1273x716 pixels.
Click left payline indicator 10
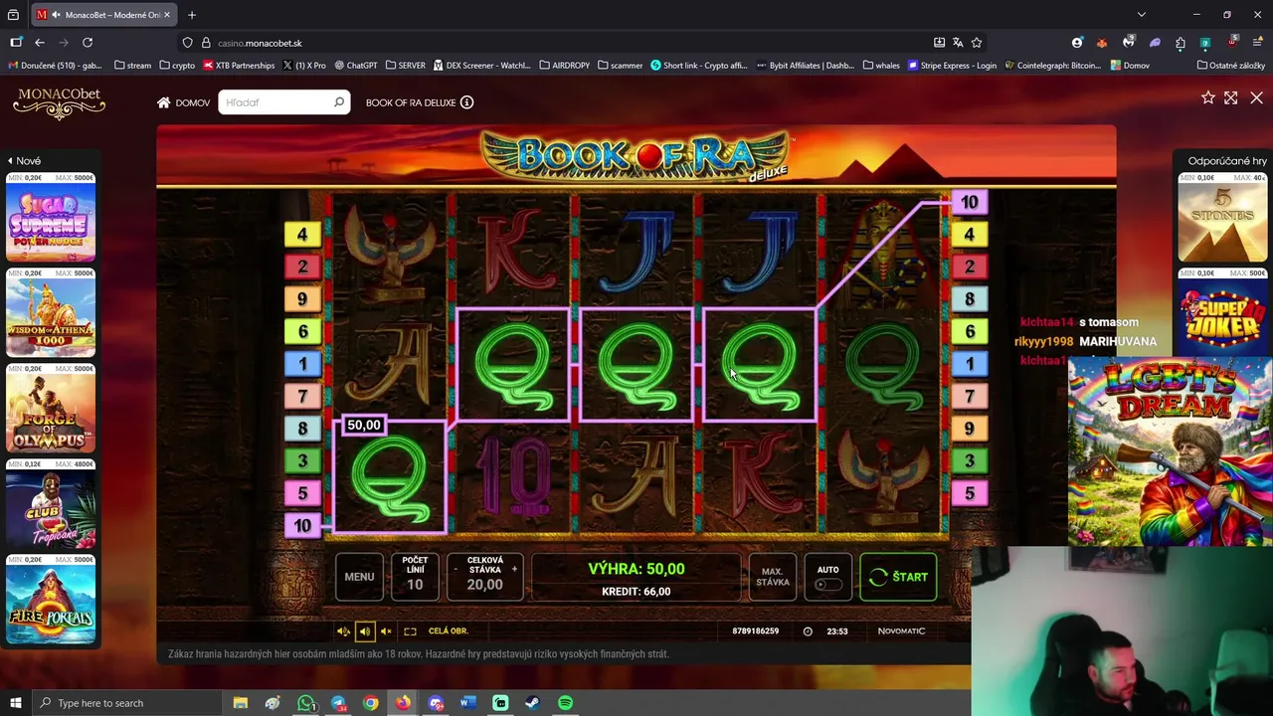tap(302, 525)
